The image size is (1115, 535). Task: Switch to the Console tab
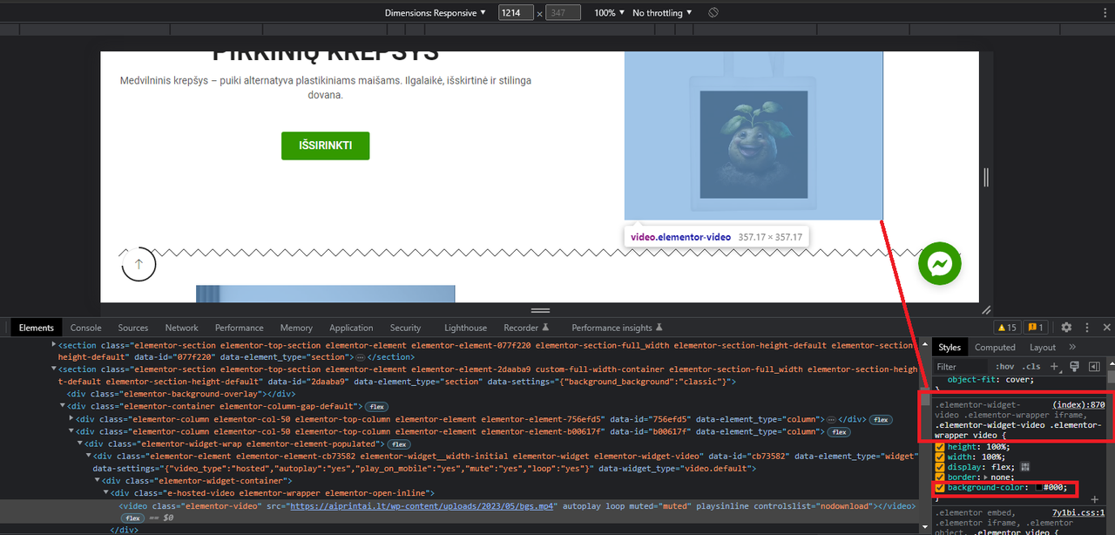86,328
